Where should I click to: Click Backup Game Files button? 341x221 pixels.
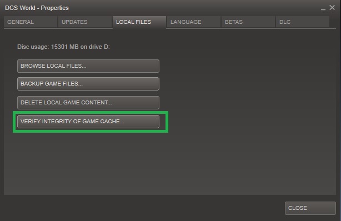tap(88, 84)
